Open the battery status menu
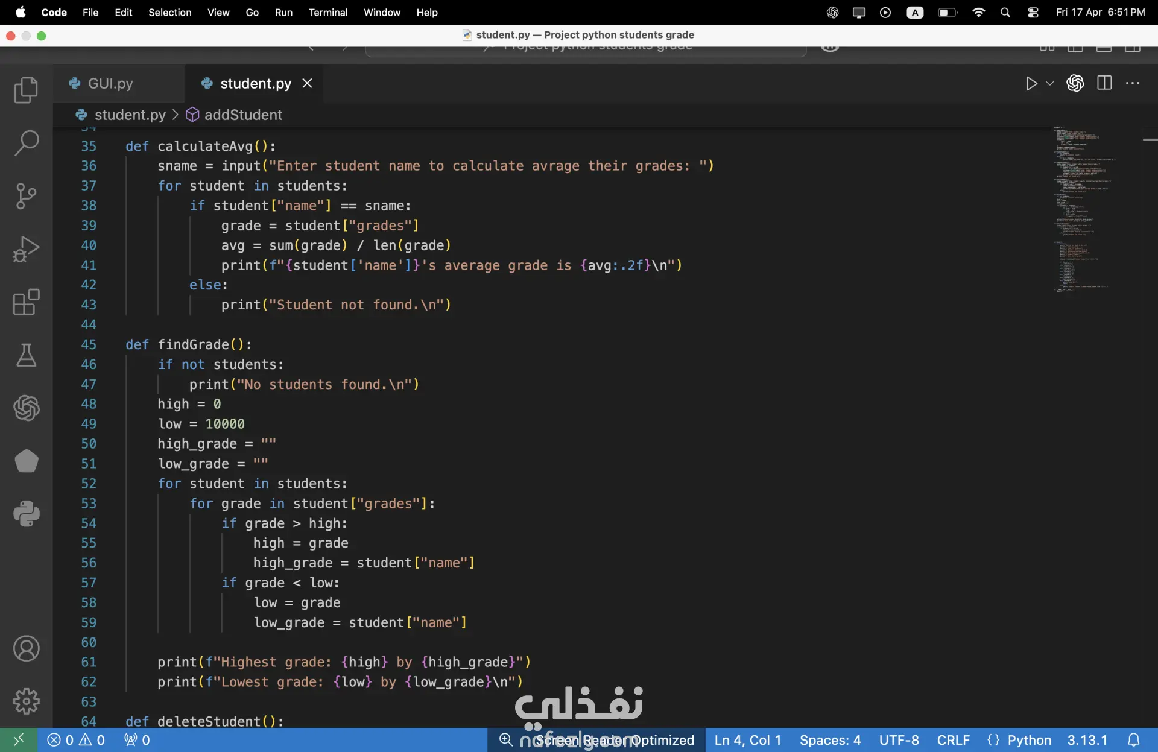This screenshot has height=752, width=1158. tap(948, 12)
